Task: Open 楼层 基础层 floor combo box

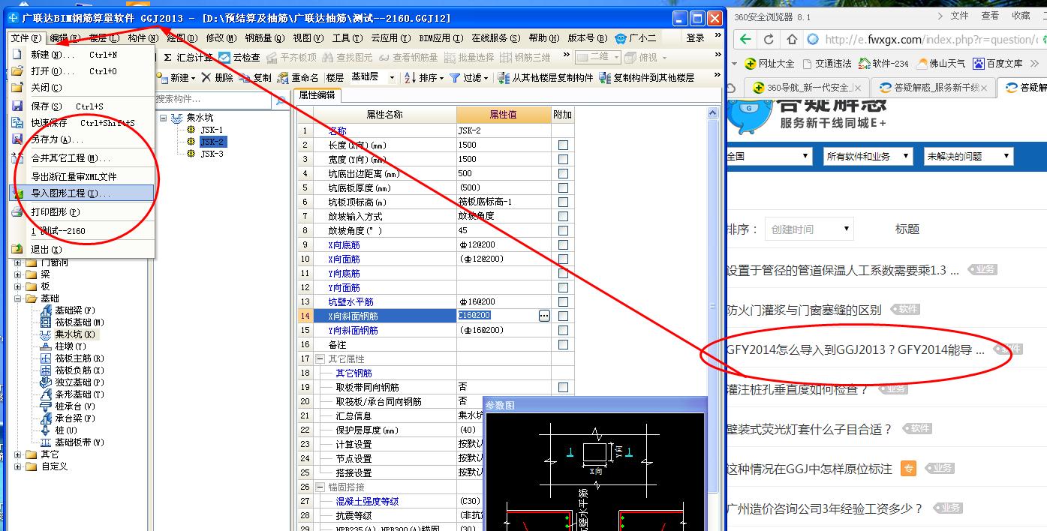Action: tap(374, 77)
